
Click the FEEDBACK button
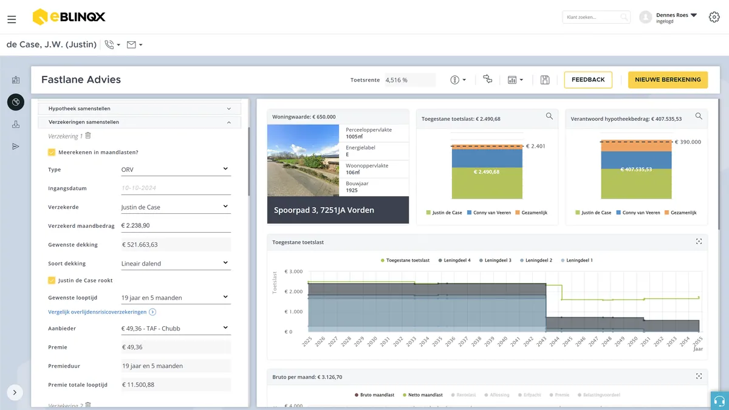[x=588, y=80]
